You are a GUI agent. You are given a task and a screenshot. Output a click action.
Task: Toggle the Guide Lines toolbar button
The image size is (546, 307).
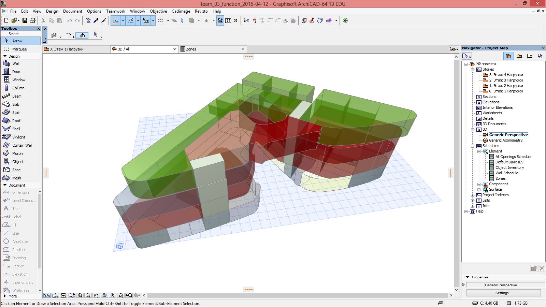[116, 20]
